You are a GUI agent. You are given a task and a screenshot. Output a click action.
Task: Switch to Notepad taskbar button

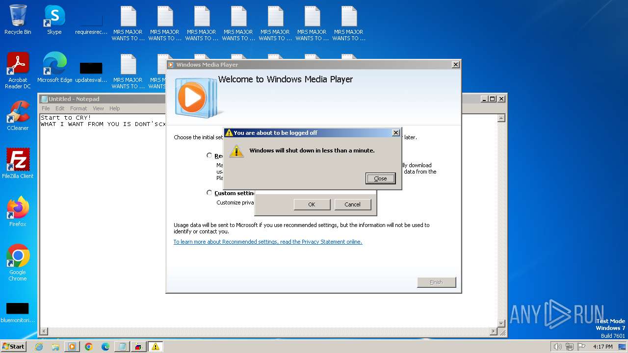122,347
